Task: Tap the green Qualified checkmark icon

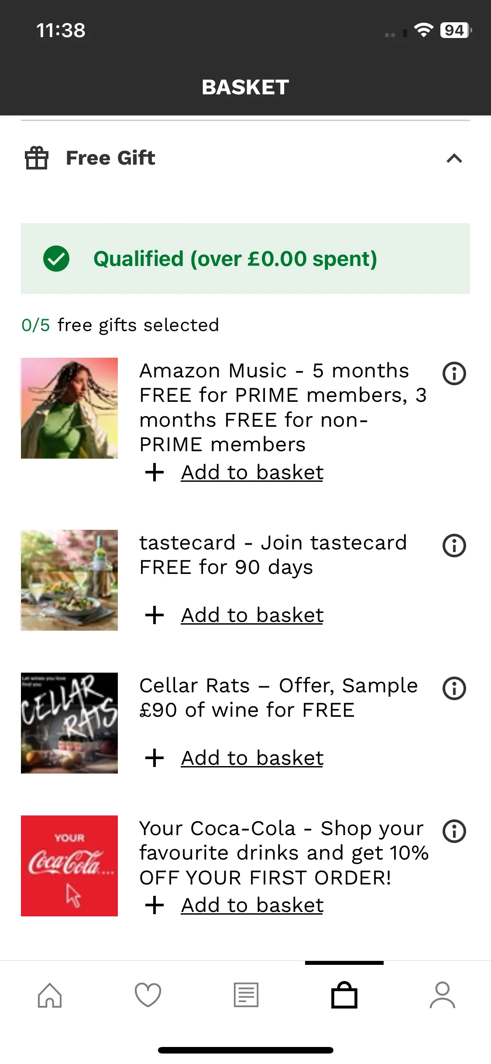Action: (x=56, y=259)
